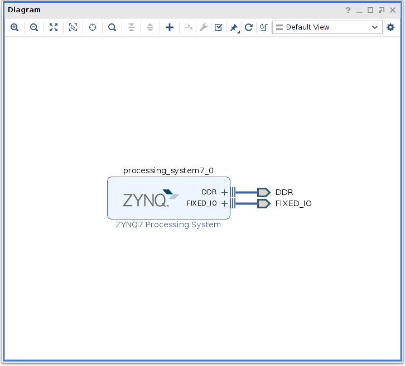Regenerate layout with the circular arrow icon
The width and height of the screenshot is (405, 366).
pyautogui.click(x=249, y=27)
